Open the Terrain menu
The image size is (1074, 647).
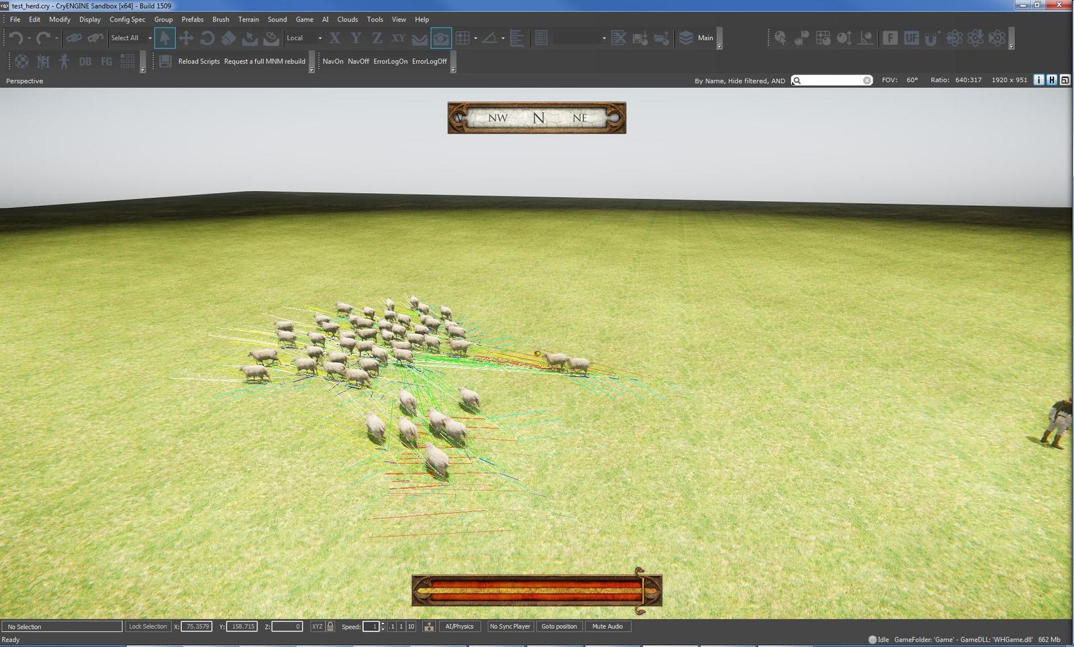coord(248,19)
